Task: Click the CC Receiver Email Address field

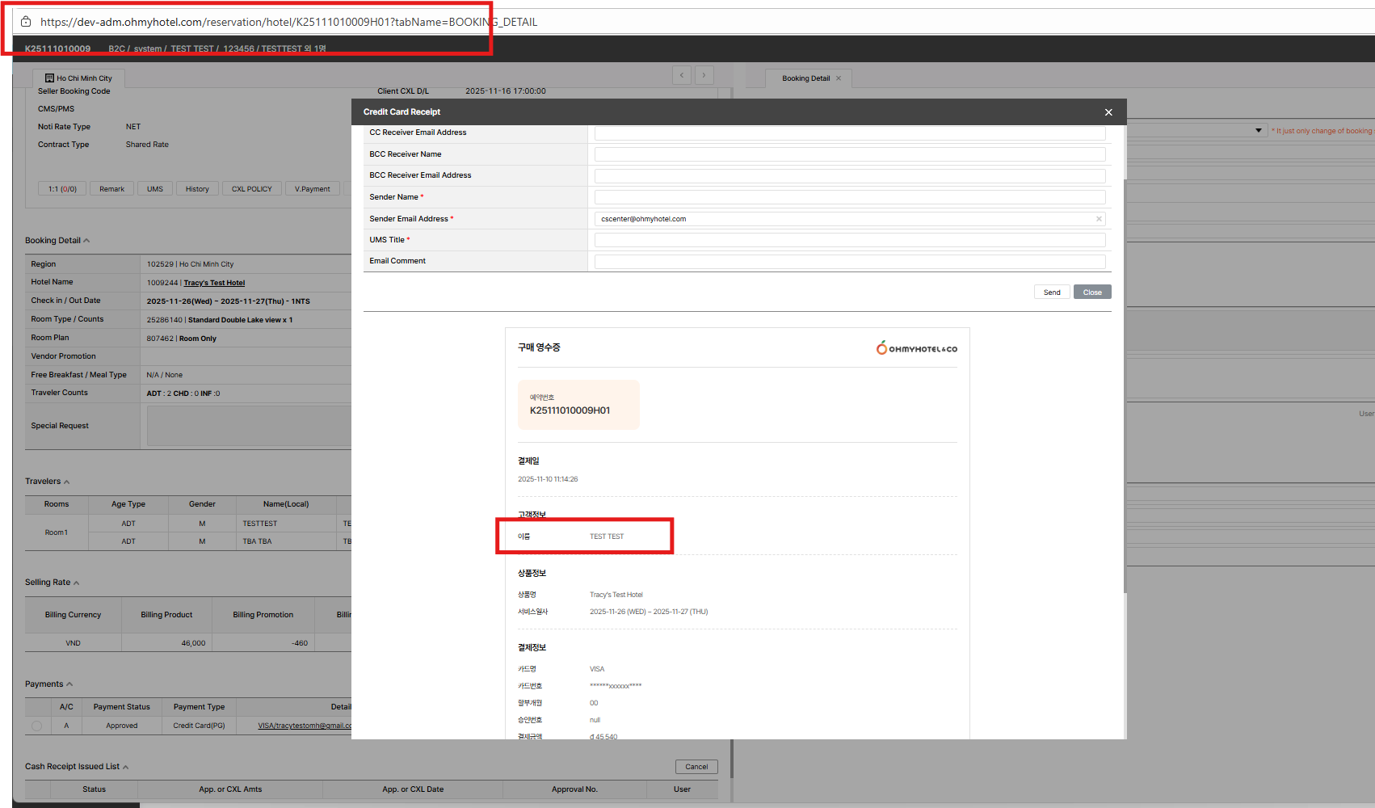Action: click(850, 133)
